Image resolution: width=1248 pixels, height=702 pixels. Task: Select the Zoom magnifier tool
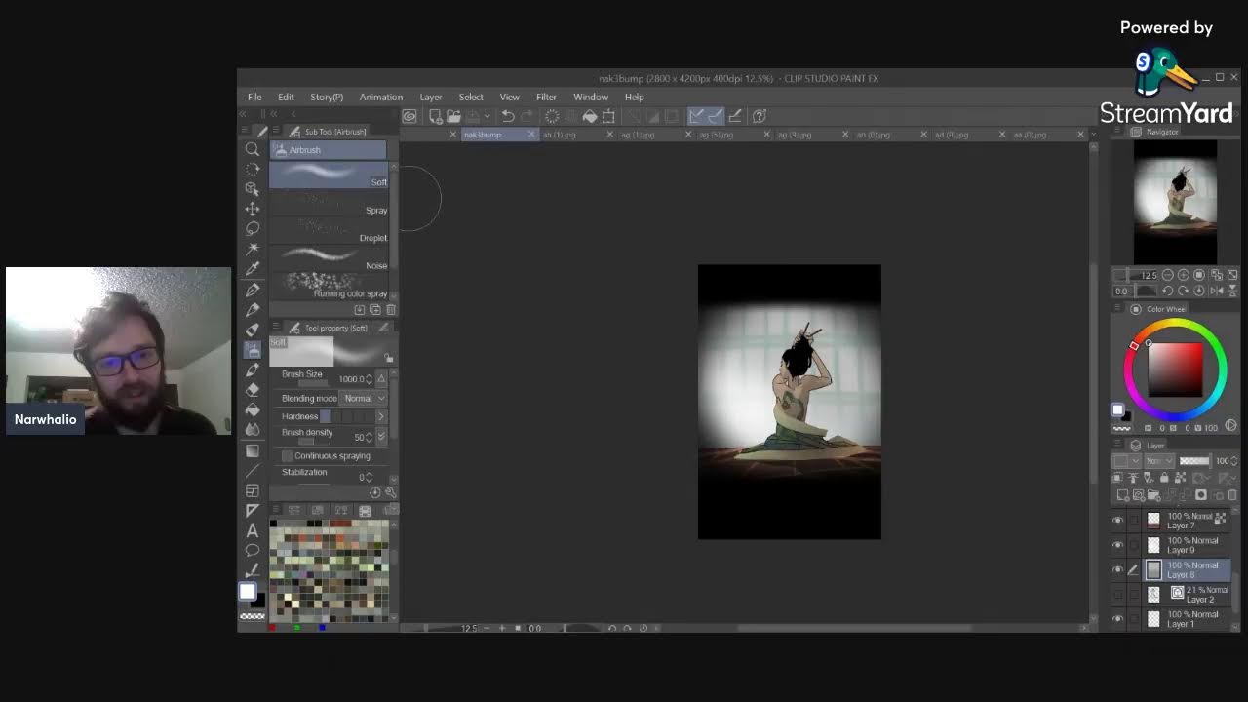point(253,149)
